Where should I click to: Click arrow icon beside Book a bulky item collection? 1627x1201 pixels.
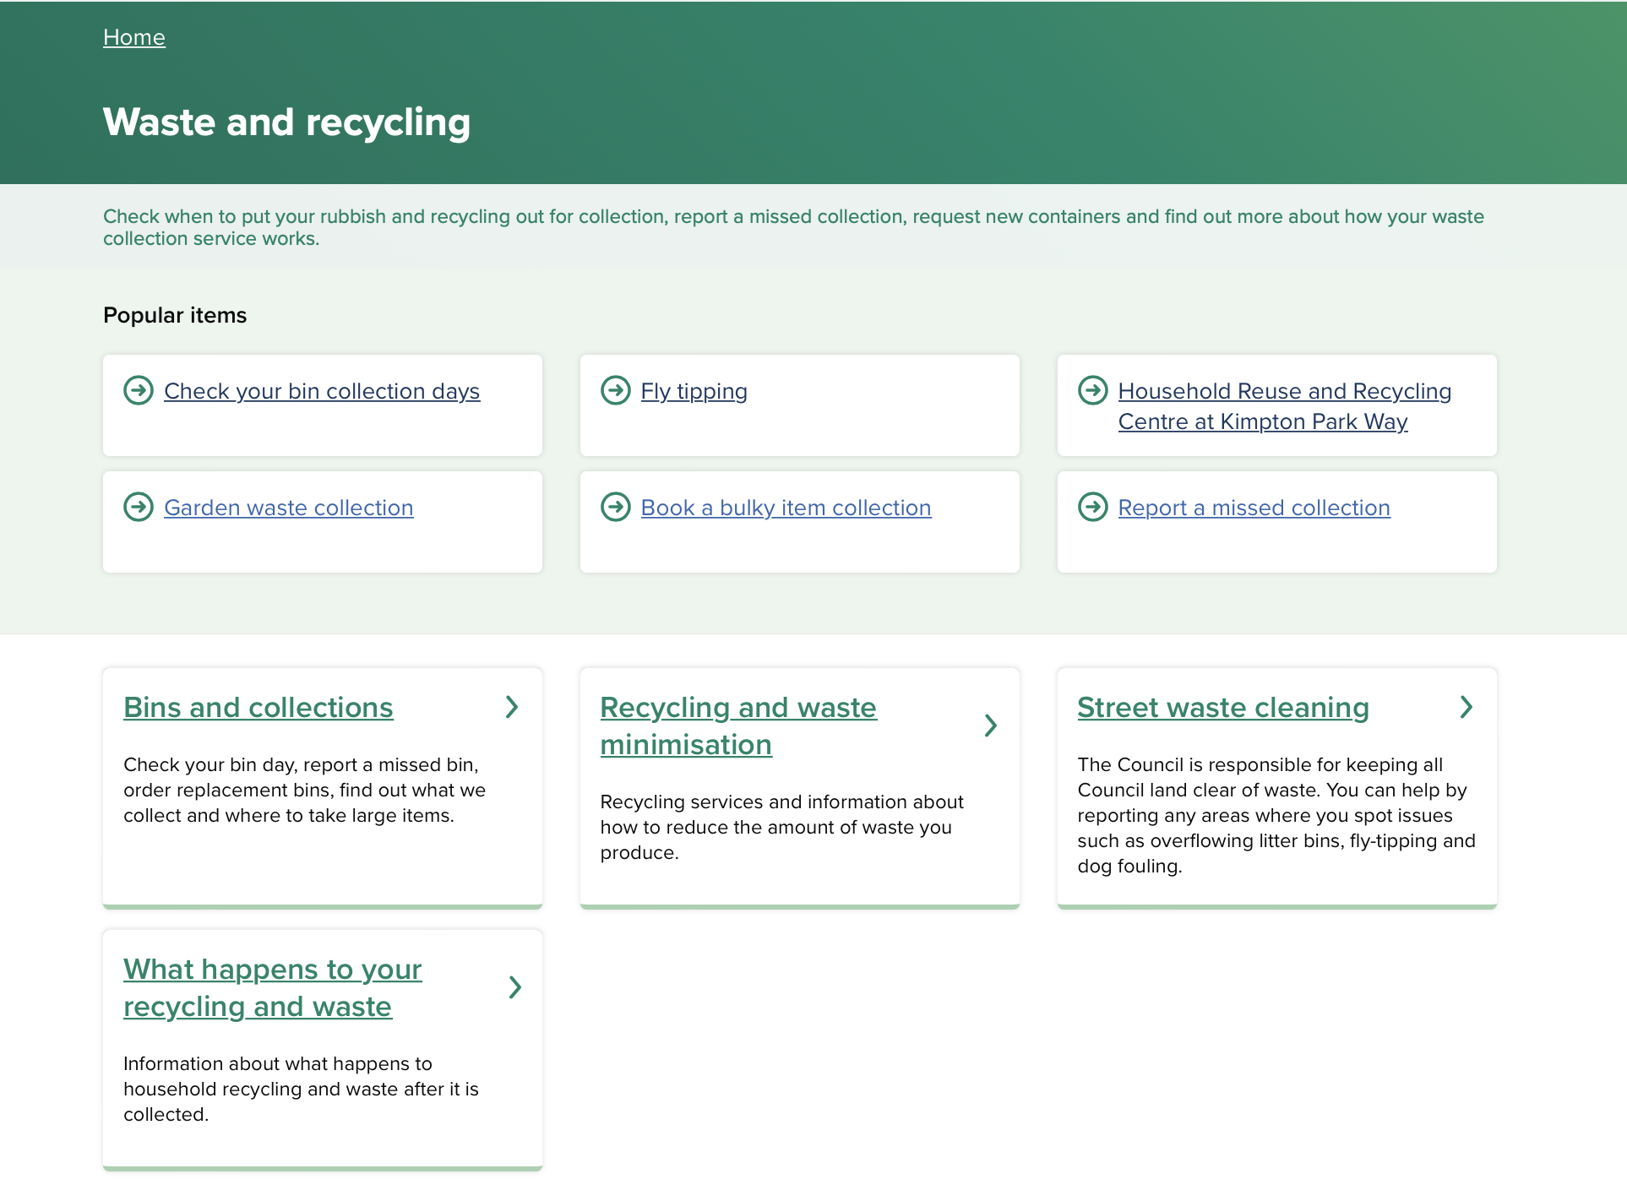[x=615, y=507]
